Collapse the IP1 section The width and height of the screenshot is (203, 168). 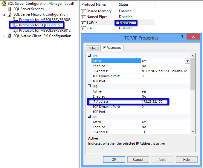pyautogui.click(x=89, y=55)
